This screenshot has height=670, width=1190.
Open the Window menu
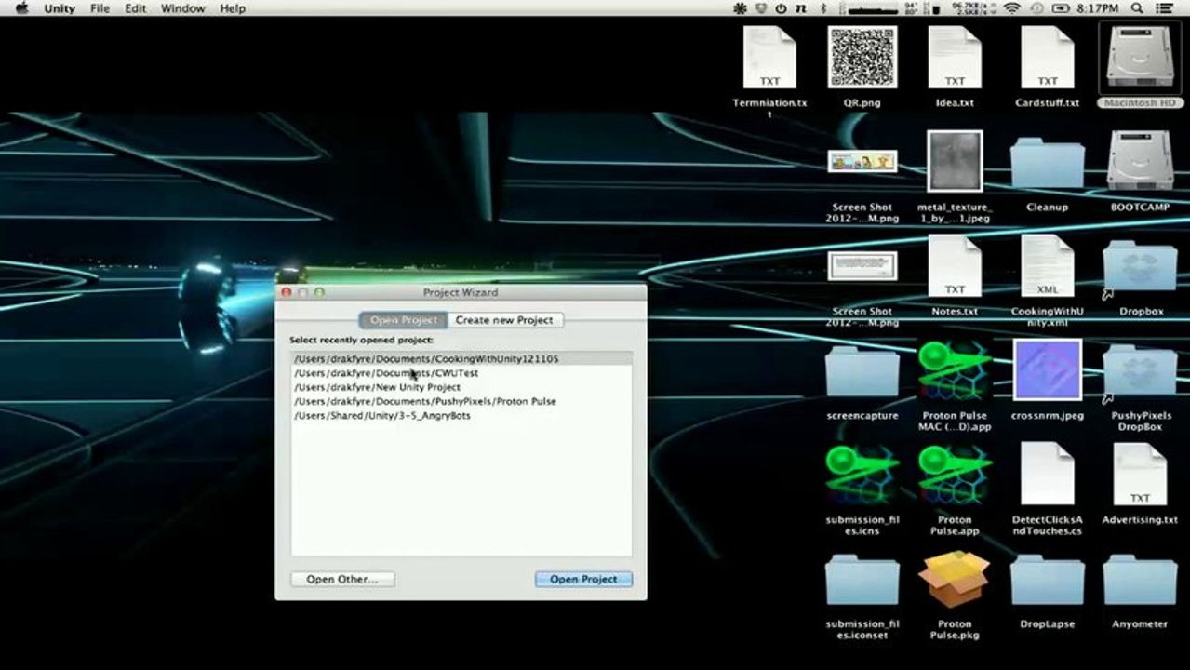(183, 8)
